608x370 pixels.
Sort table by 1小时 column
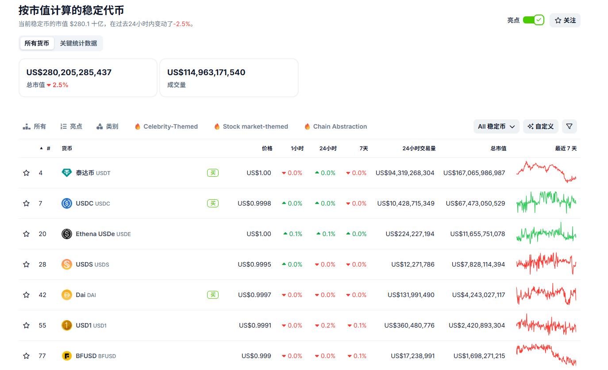(x=297, y=149)
